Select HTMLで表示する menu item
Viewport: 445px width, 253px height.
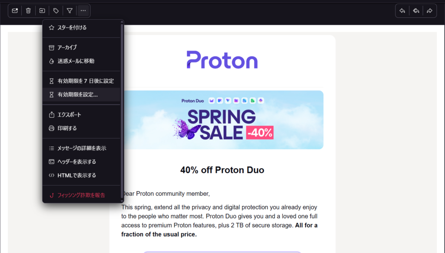76,175
